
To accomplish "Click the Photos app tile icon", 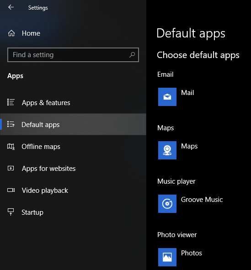I will (x=167, y=257).
